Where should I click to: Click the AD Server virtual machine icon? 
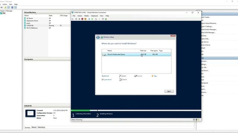coord(25,18)
